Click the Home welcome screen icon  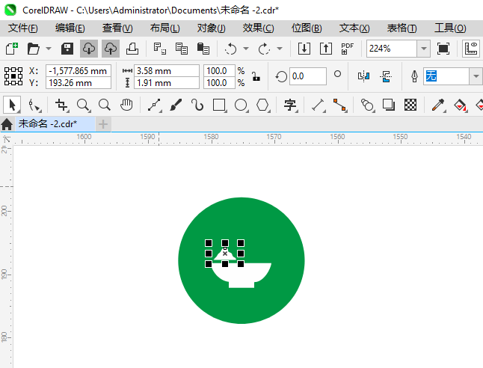[7, 124]
